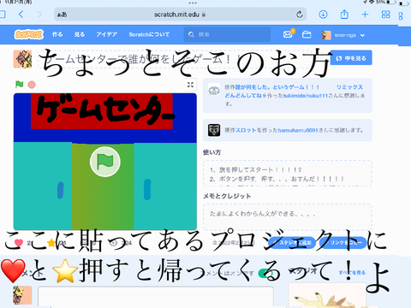Open Safari downloads
Viewport: 411px width, 308px height.
(x=323, y=15)
